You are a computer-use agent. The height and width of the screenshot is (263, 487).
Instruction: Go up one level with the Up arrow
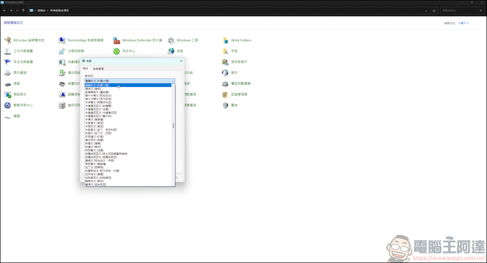pos(23,11)
